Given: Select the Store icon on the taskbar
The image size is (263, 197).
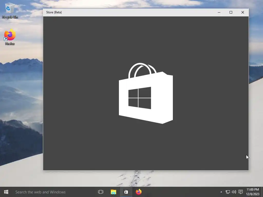Looking at the screenshot, I should [x=126, y=192].
